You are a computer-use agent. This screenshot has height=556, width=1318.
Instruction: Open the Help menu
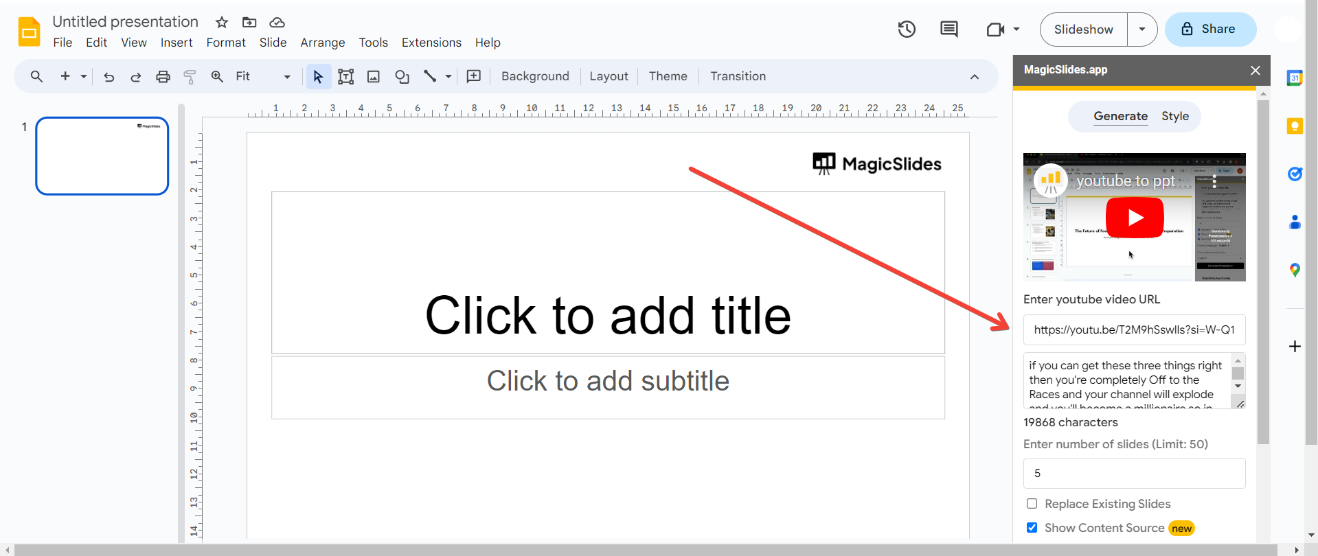click(488, 43)
